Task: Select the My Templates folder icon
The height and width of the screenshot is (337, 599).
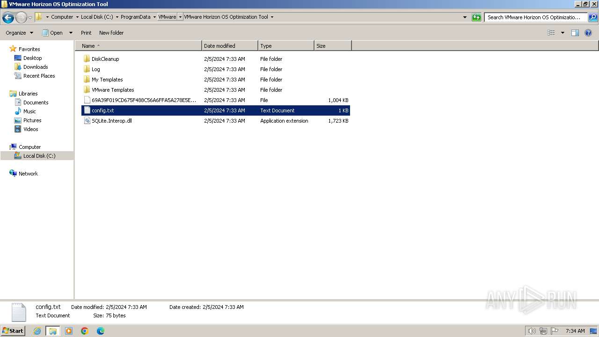Action: [87, 80]
